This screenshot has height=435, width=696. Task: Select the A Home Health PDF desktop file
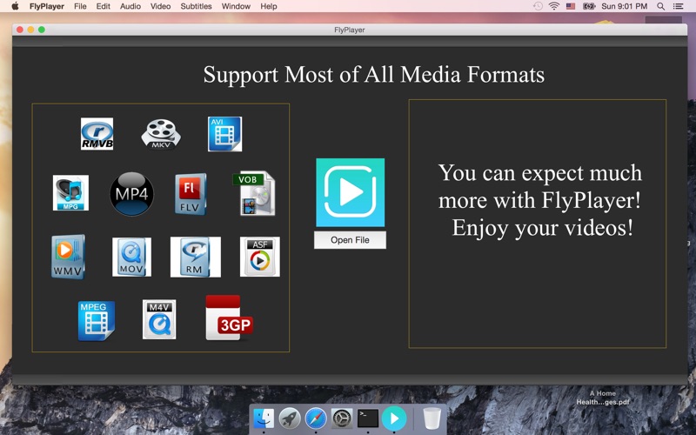click(603, 398)
